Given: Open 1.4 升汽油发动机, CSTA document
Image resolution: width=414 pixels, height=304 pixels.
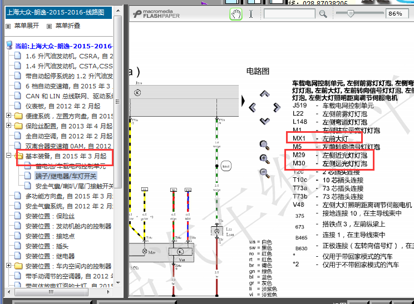Looking at the screenshot, I should point(69,66).
